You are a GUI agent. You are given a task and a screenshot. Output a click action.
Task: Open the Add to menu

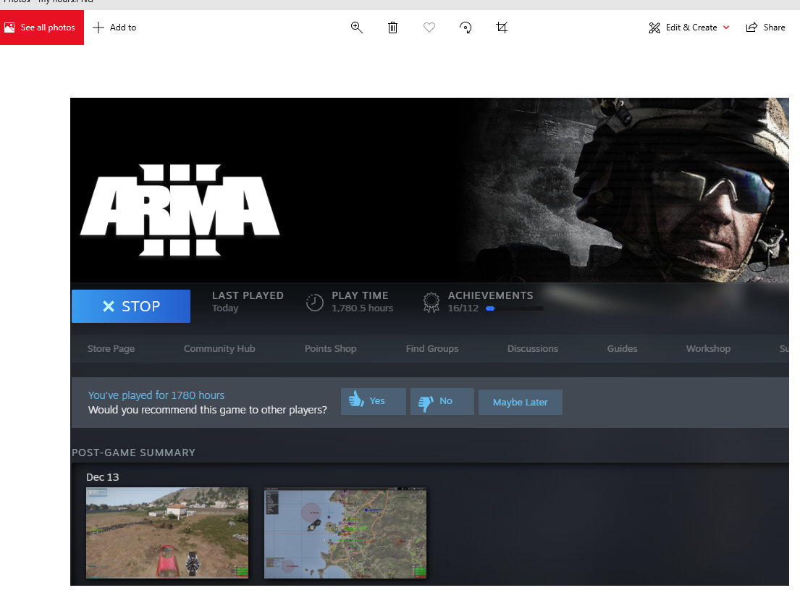click(x=114, y=28)
